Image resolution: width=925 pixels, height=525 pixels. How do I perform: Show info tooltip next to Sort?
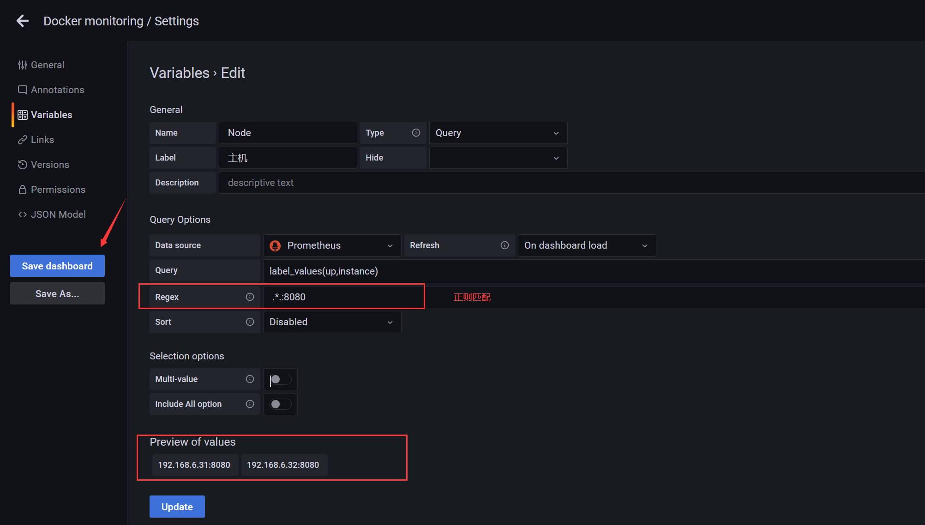[x=250, y=322]
